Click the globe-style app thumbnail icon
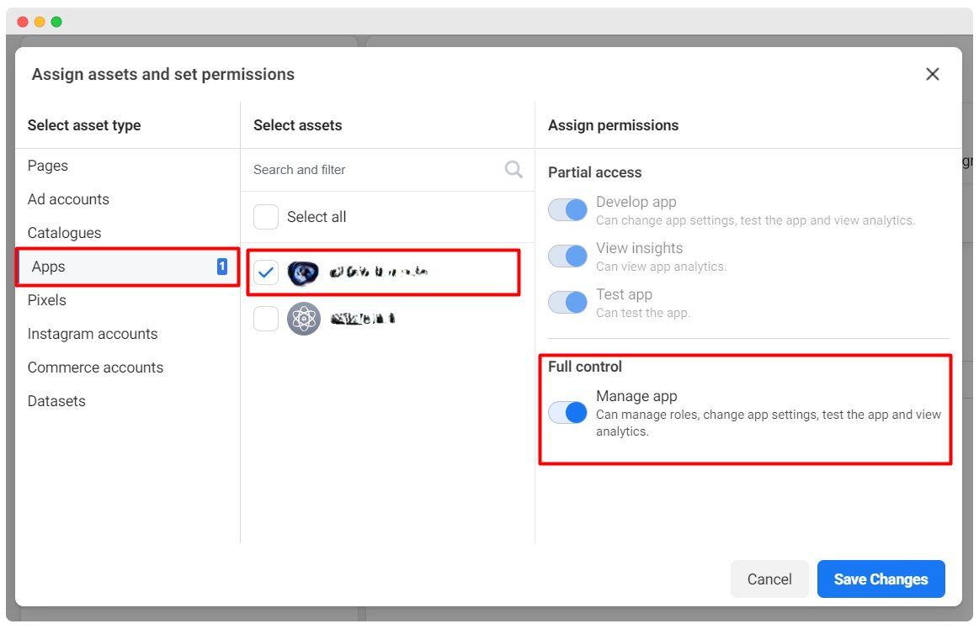This screenshot has width=979, height=629. [303, 272]
